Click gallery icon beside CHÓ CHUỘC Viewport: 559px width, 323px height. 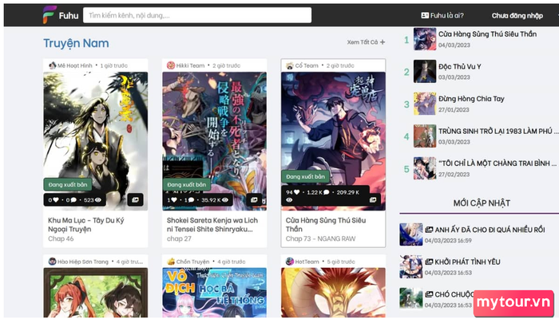click(429, 294)
